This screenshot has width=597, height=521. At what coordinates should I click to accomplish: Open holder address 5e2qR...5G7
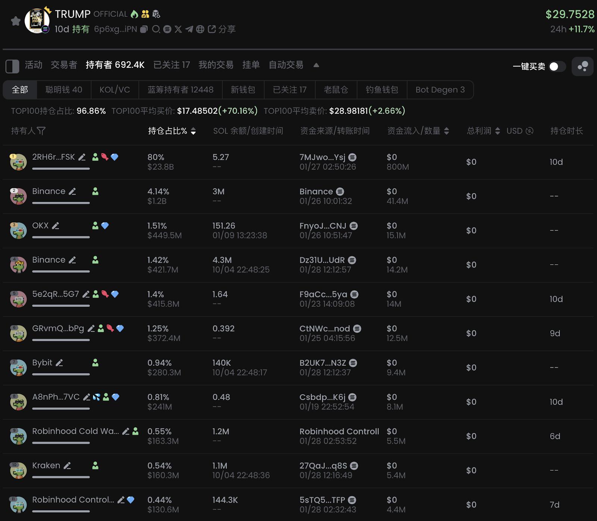pos(56,294)
